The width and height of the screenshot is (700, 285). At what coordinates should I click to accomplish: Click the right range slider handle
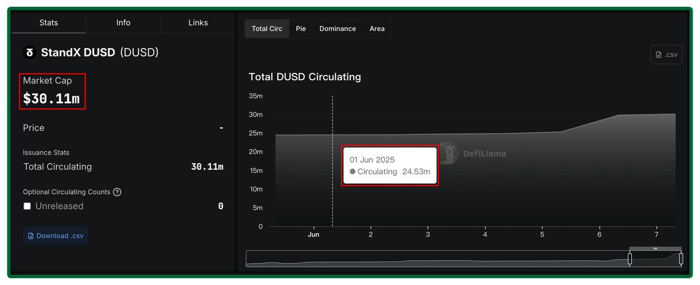click(681, 259)
